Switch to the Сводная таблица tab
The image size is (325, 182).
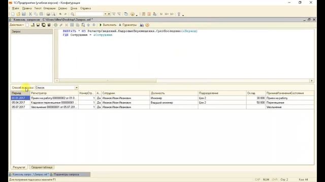coord(42,167)
